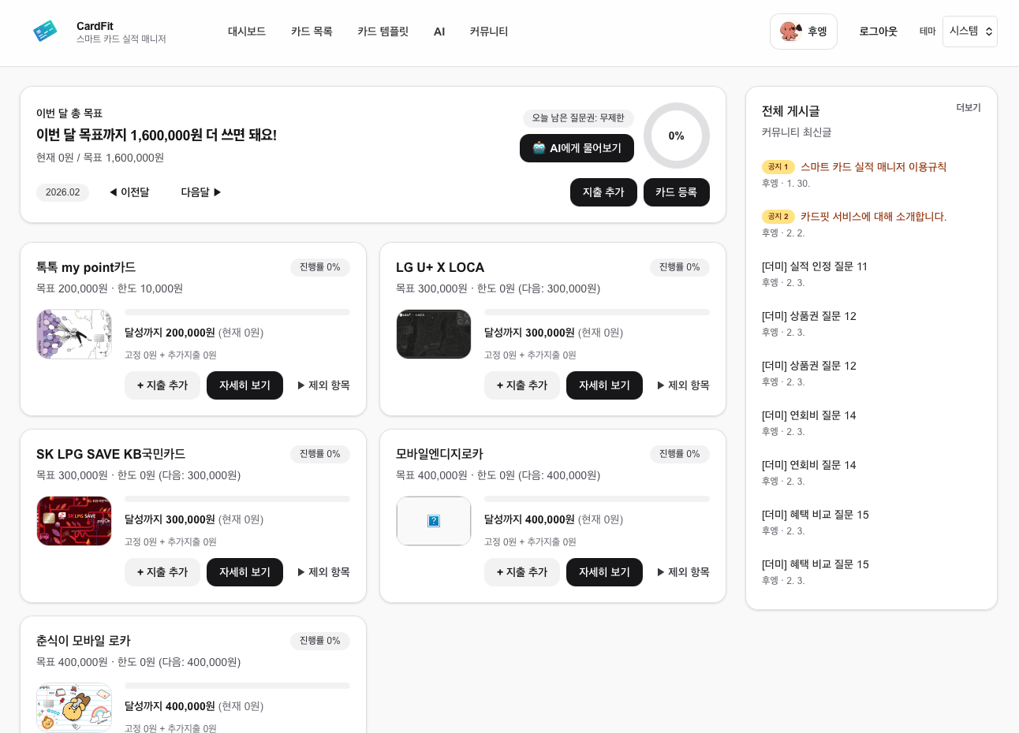The image size is (1019, 733).
Task: Select the 카드 템플릿 tab
Action: click(x=383, y=32)
